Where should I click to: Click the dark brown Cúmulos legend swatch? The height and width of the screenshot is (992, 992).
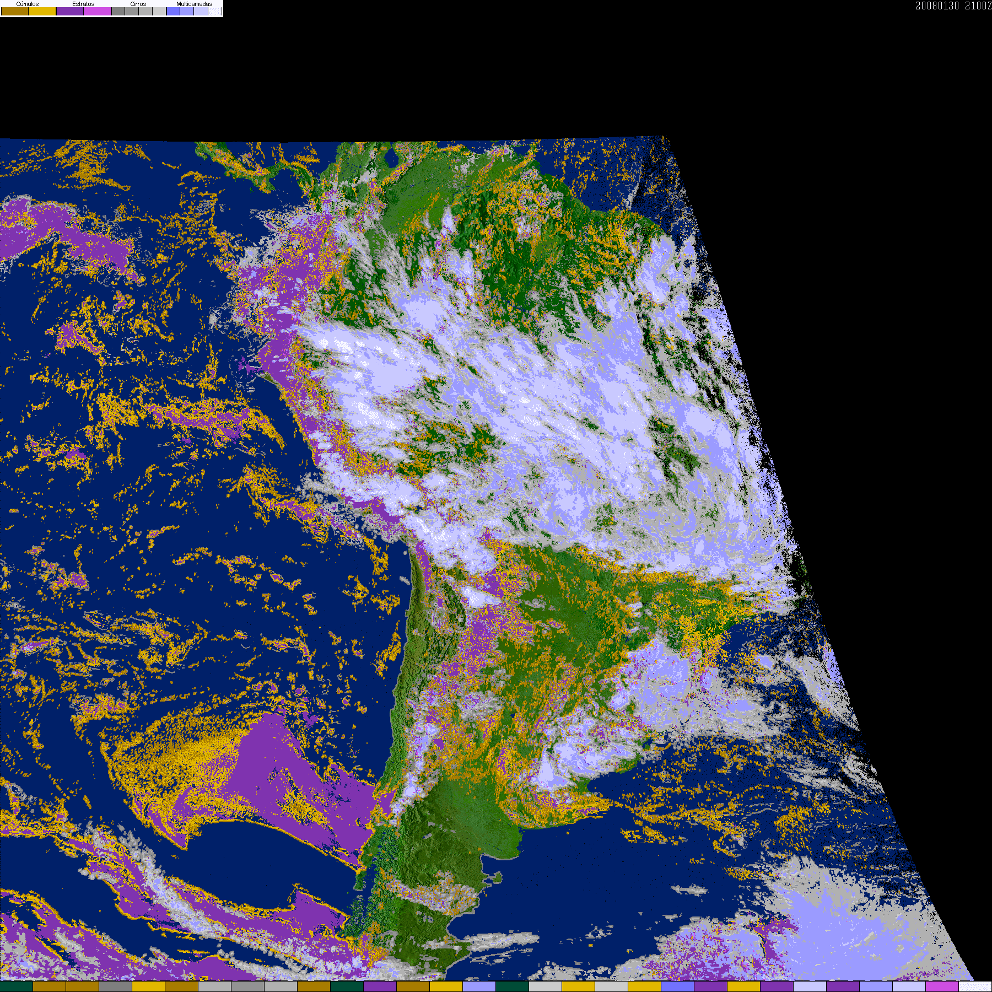point(15,12)
